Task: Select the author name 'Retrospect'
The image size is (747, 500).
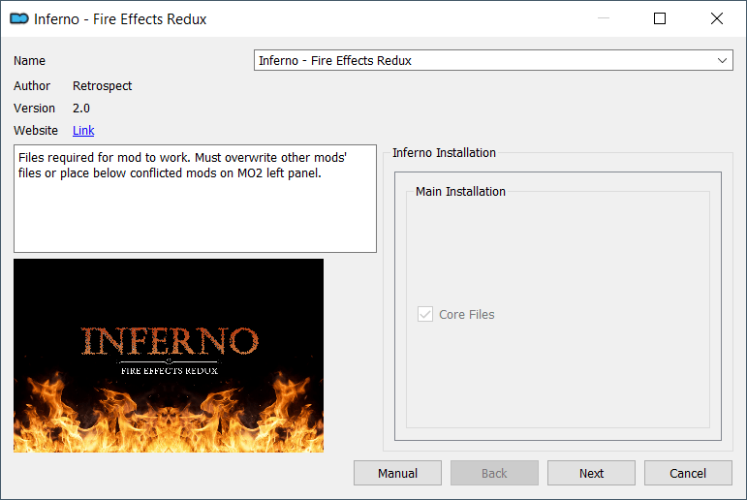Action: pyautogui.click(x=102, y=86)
